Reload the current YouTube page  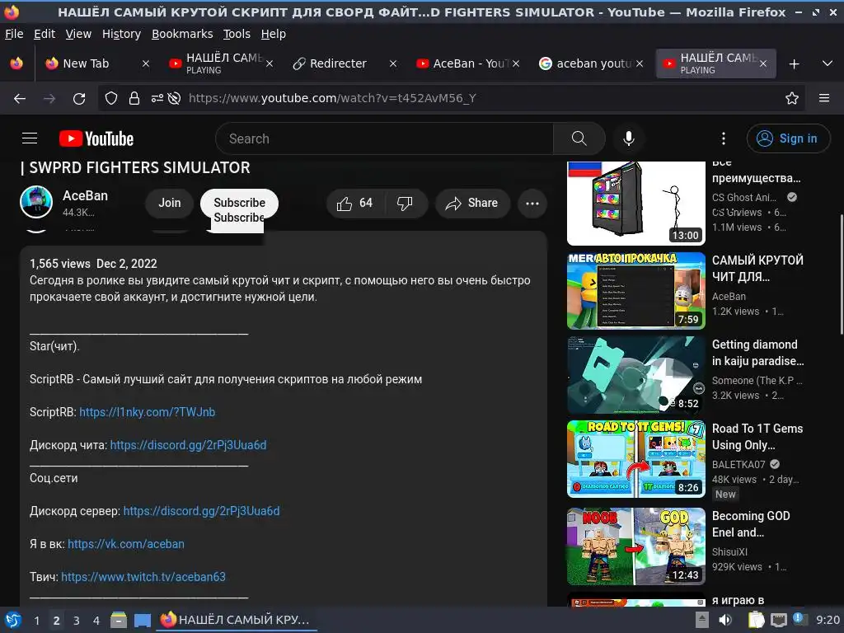coord(79,99)
